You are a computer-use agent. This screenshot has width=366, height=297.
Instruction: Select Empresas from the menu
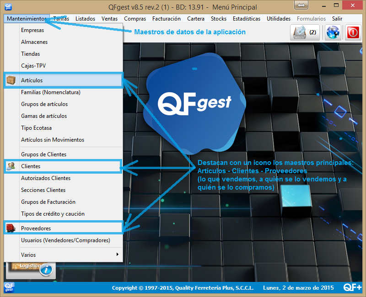pos(63,30)
